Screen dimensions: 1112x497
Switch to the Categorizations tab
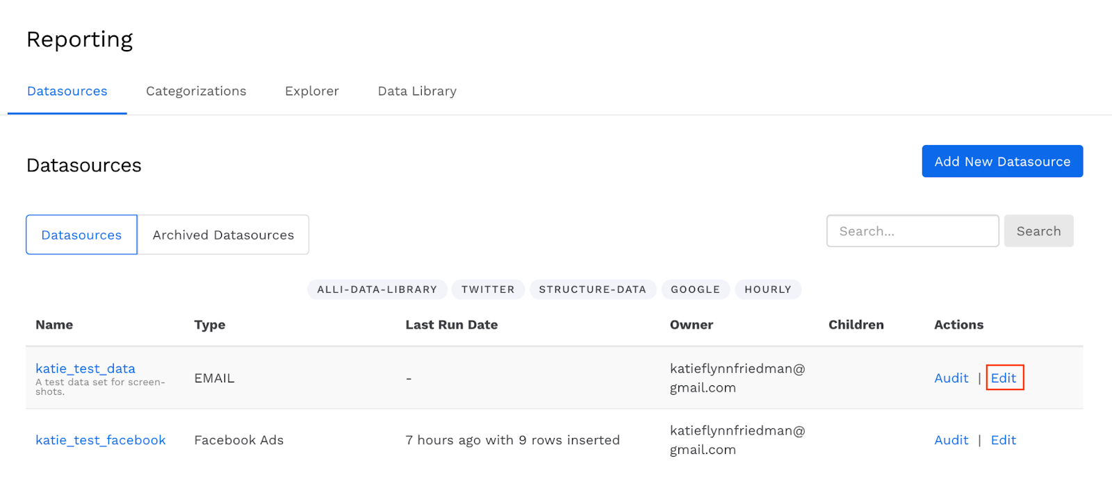pos(196,92)
